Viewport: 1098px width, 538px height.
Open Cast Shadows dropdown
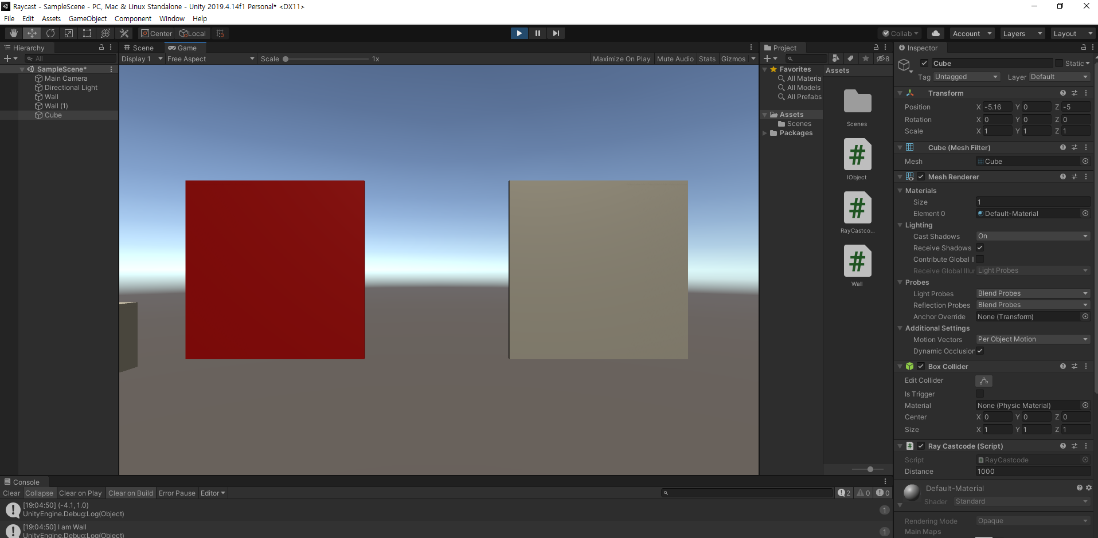pos(1033,236)
